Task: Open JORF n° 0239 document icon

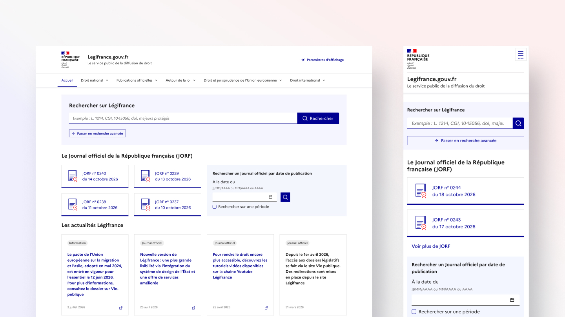Action: [146, 176]
